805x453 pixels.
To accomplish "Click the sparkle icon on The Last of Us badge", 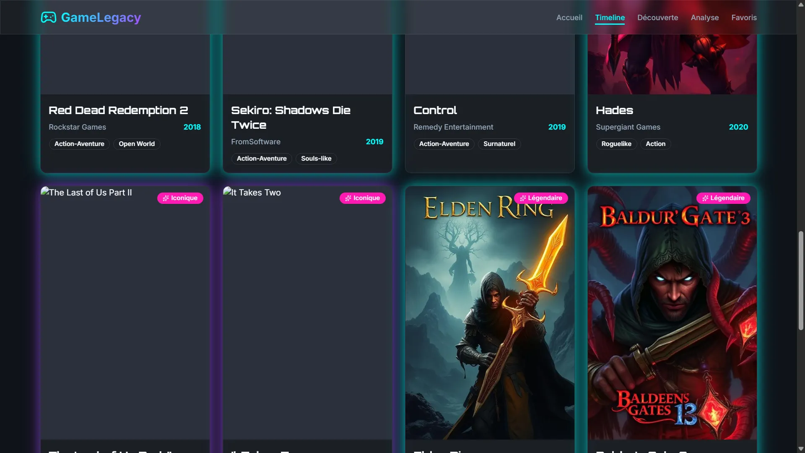I will tap(165, 198).
